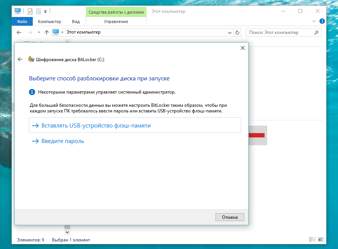Click the Поиск: Этот компьютер search field
338x249 pixels.
coord(281,32)
